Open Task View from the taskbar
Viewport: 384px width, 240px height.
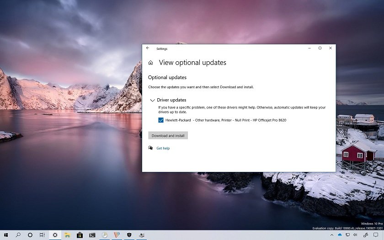coord(42,235)
